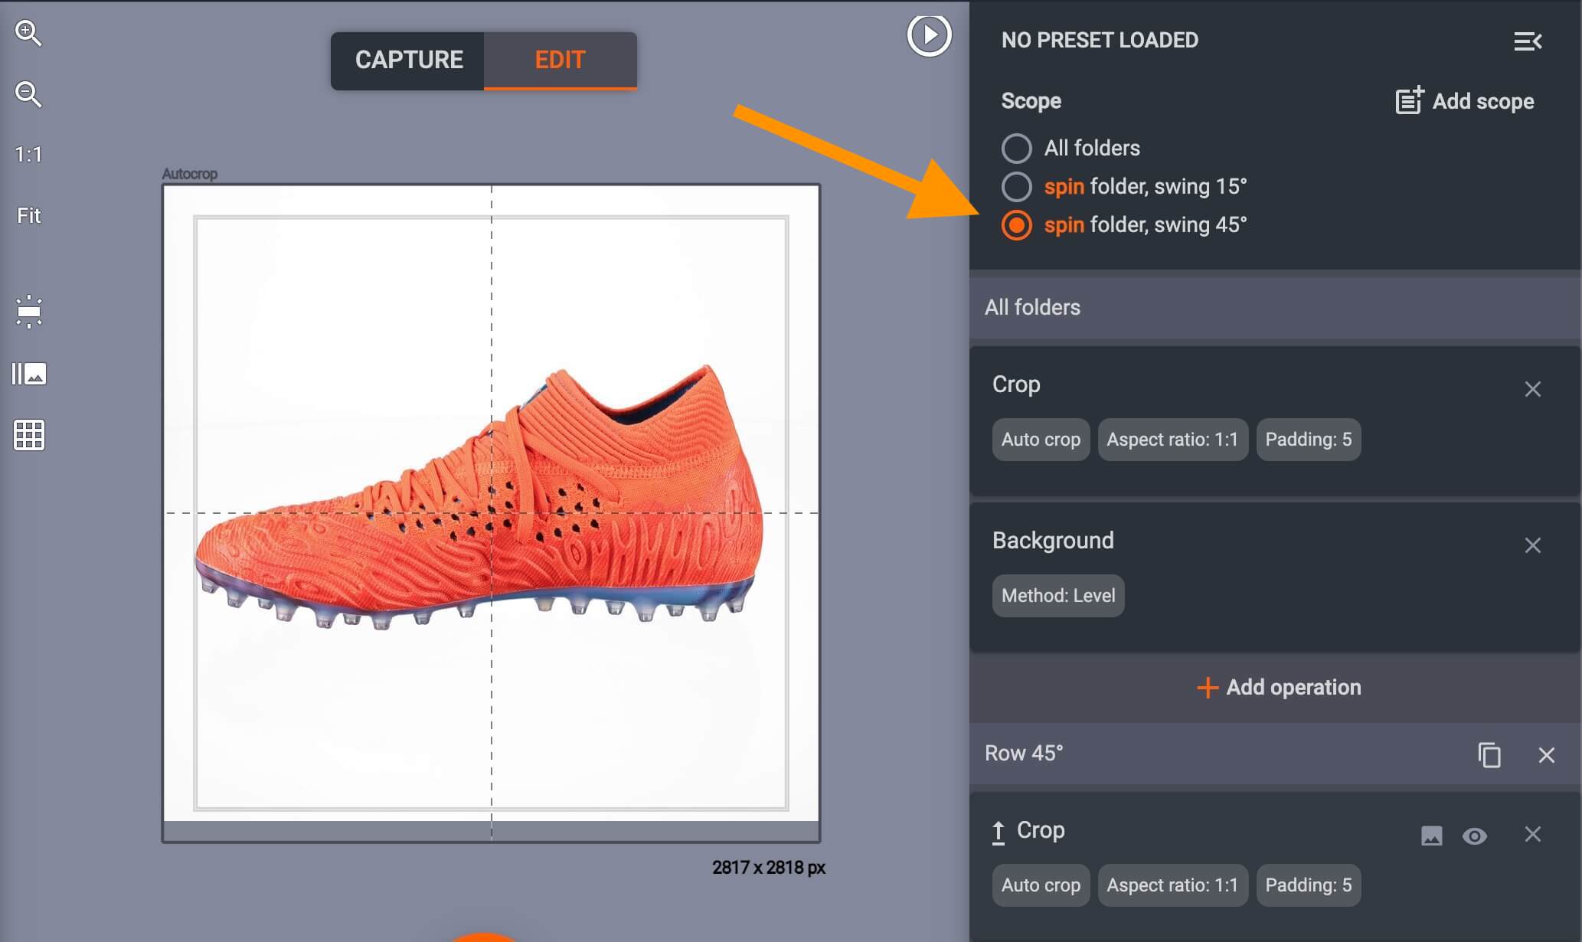The width and height of the screenshot is (1582, 942).
Task: Open the Aspect ratio: 1:1 setting under Crop
Action: [x=1172, y=439]
